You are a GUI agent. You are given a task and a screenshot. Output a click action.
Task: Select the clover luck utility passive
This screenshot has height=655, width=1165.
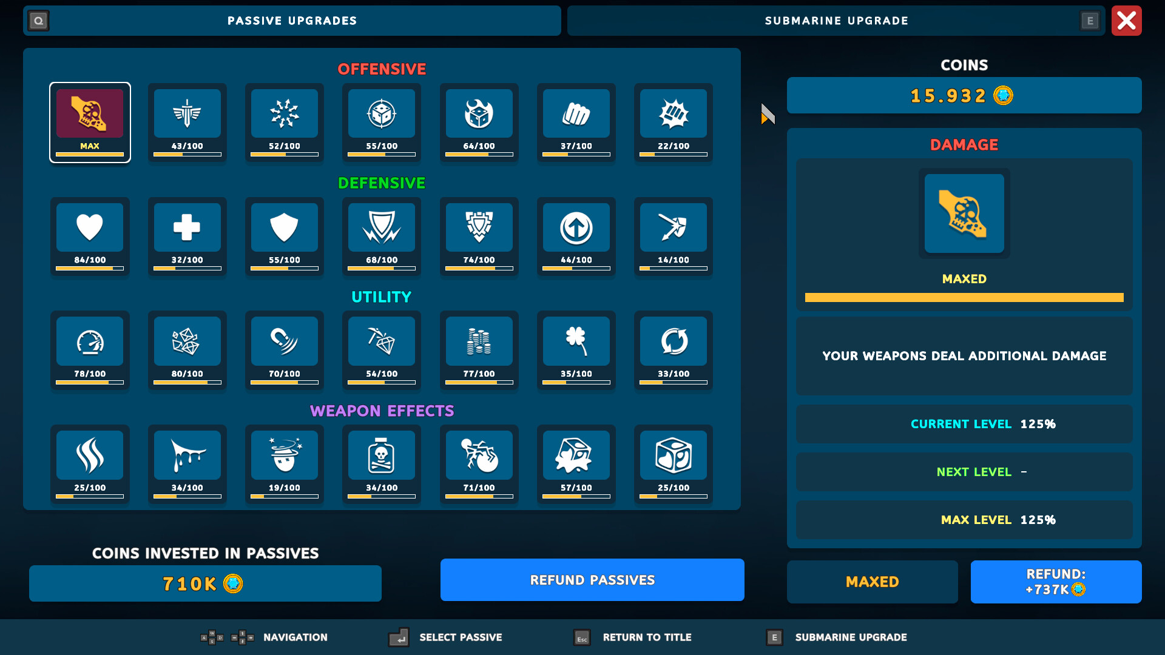[x=576, y=341]
